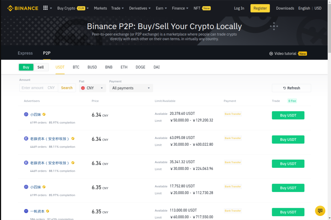Screen dimensions: 331x220
Task: Click verified badge beside first 老薛资本
Action: pyautogui.click(x=73, y=139)
